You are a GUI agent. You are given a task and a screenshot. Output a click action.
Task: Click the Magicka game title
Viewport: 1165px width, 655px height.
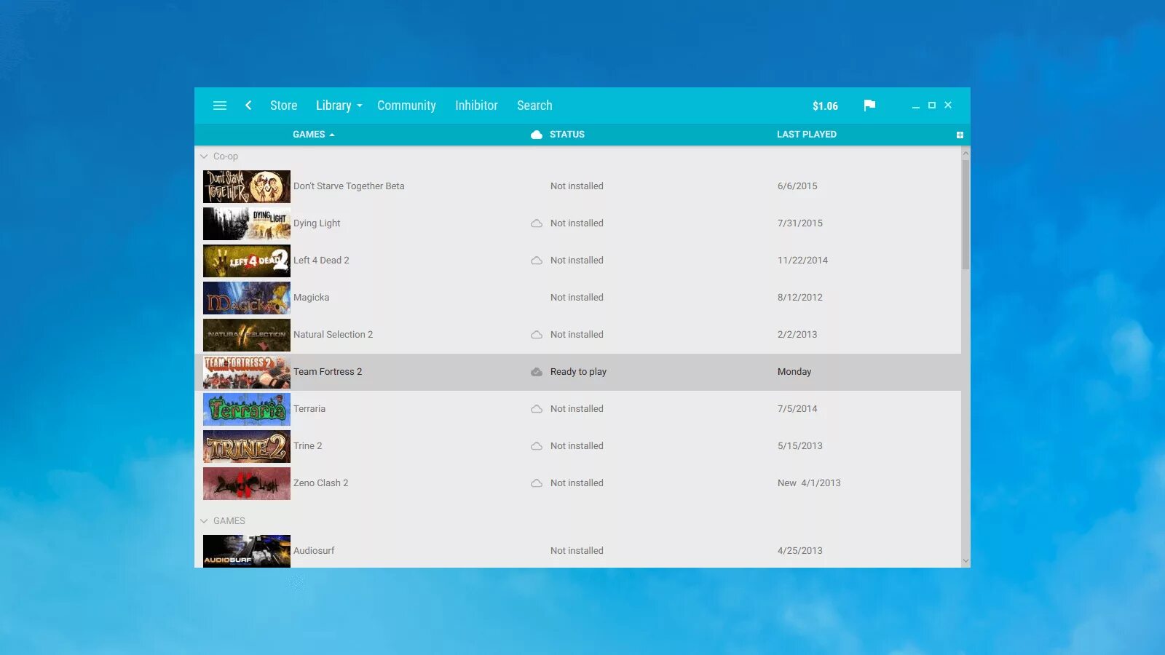click(x=311, y=298)
